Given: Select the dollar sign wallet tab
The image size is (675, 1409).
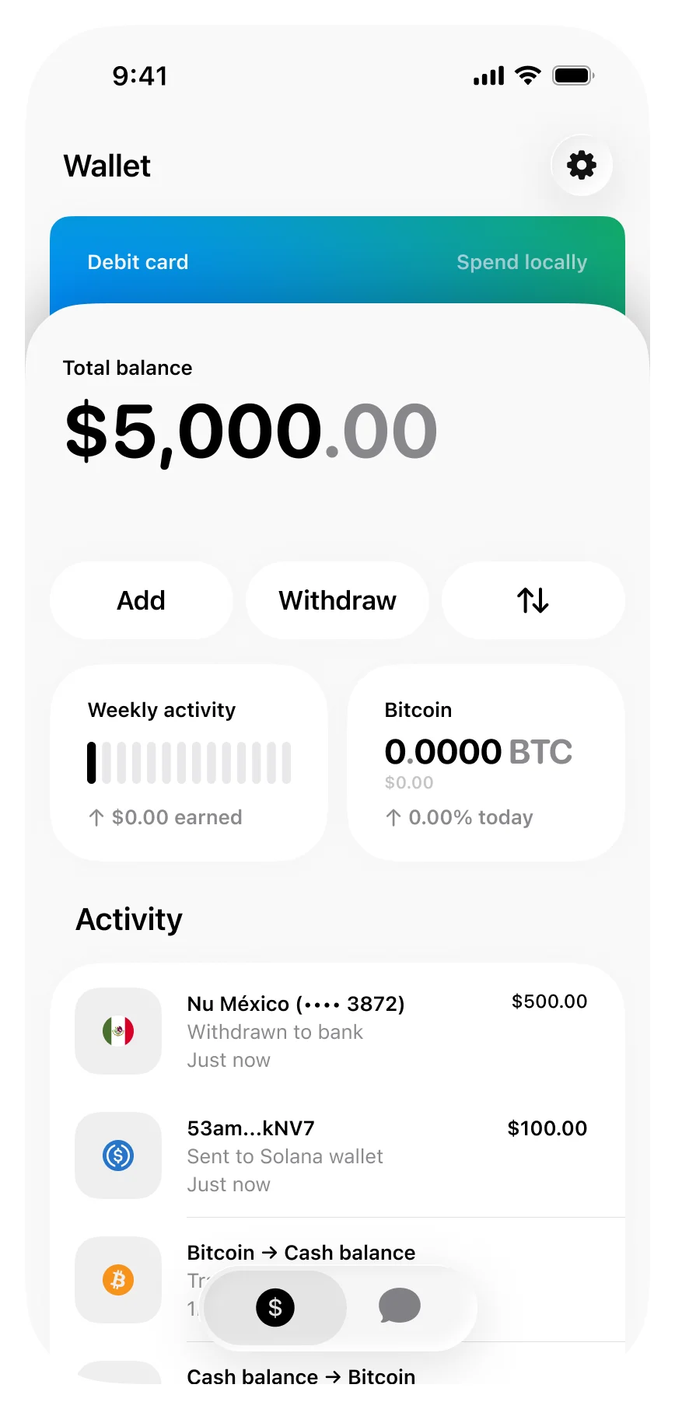Looking at the screenshot, I should (275, 1307).
